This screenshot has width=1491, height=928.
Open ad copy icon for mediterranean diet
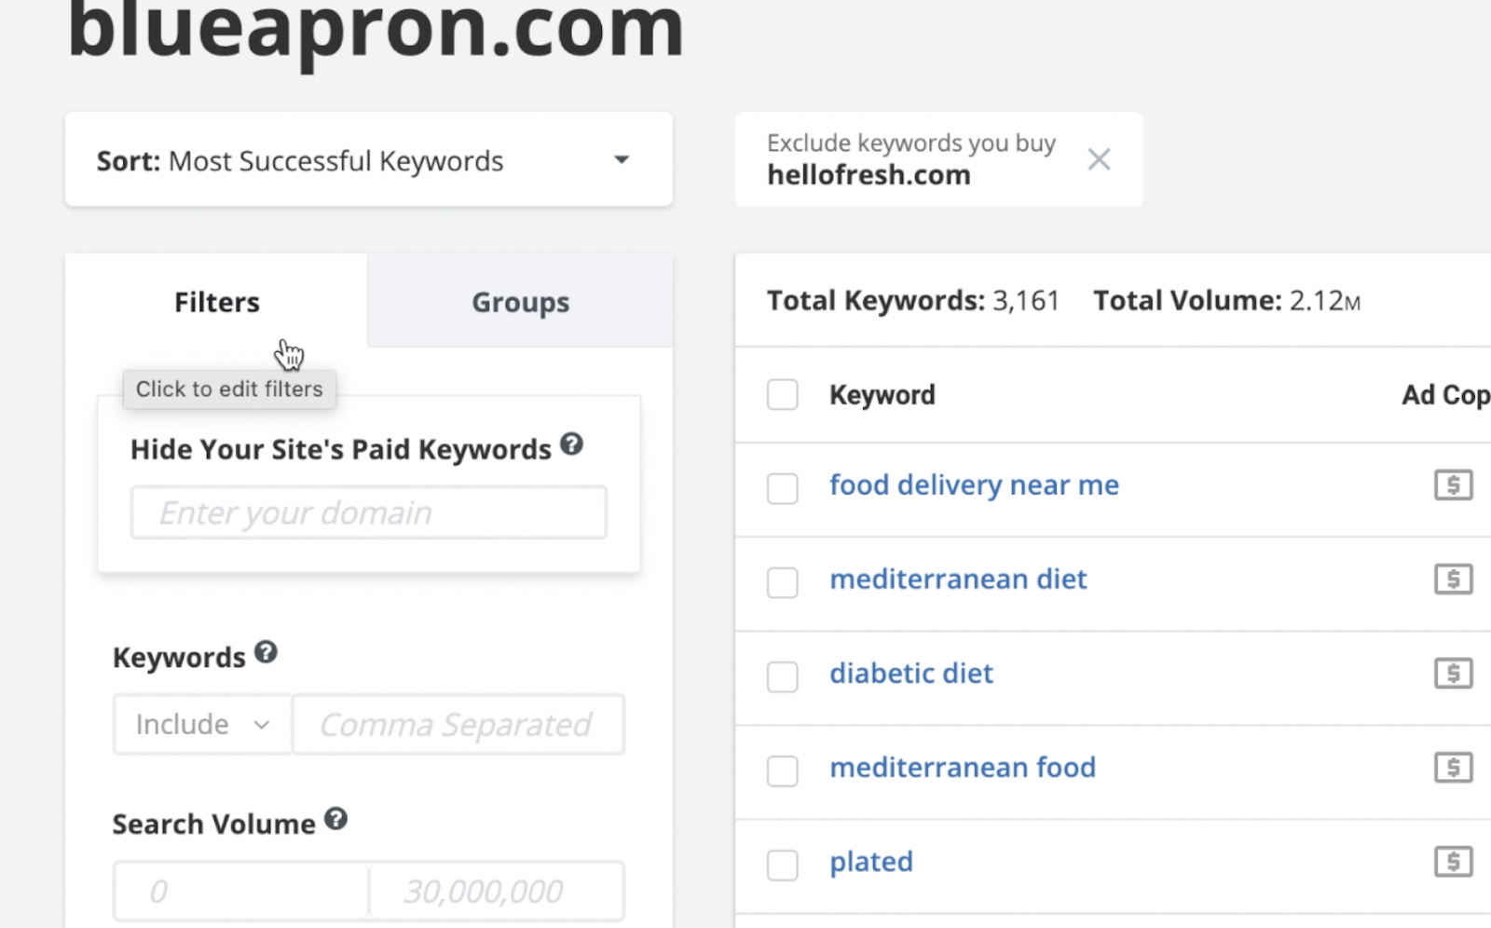click(x=1453, y=580)
